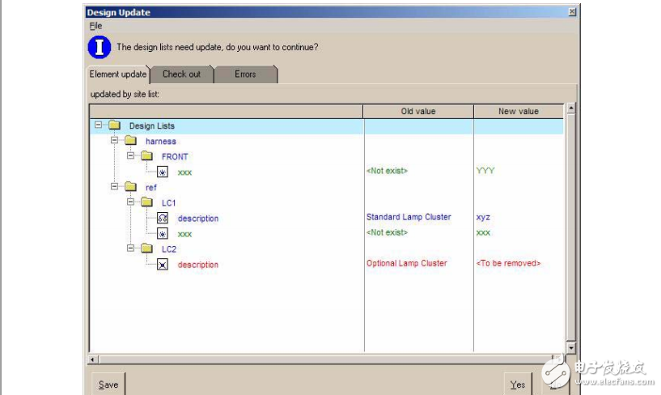661x395 pixels.
Task: Open the File menu
Action: click(x=95, y=26)
